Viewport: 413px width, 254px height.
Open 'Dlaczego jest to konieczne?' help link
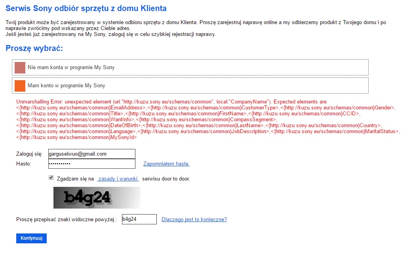coord(194,220)
